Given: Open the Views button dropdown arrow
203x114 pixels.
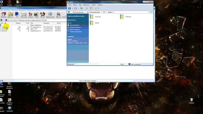Looking at the screenshot, I should 99,9.
